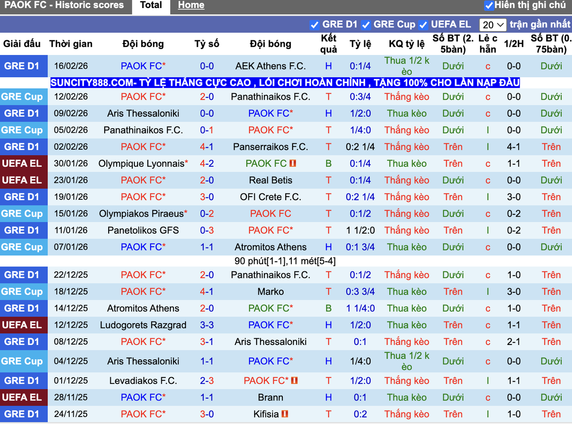
Task: Open Olympiakos Piraeus team link
Action: click(x=141, y=214)
